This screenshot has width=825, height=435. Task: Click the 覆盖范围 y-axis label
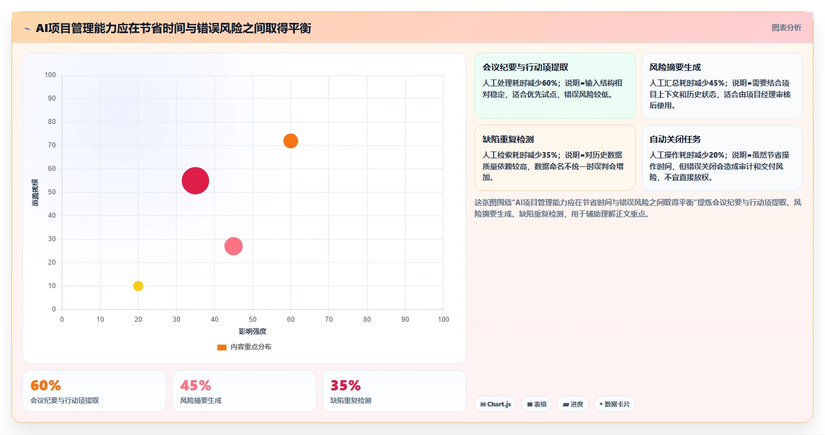[35, 193]
